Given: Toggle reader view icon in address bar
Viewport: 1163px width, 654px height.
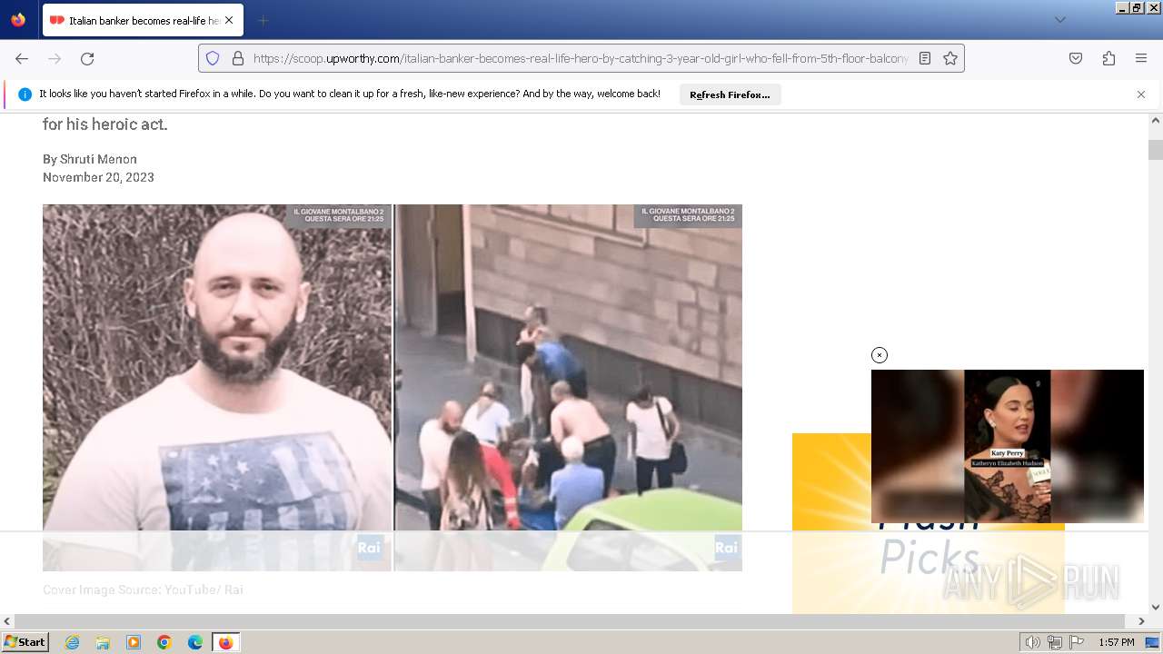Looking at the screenshot, I should click(x=925, y=58).
